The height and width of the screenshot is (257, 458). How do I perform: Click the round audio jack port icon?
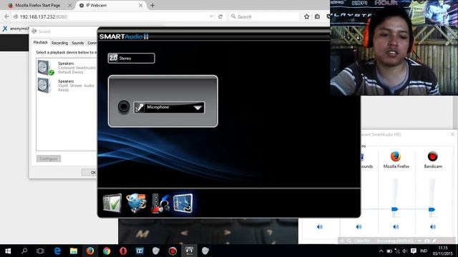124,106
